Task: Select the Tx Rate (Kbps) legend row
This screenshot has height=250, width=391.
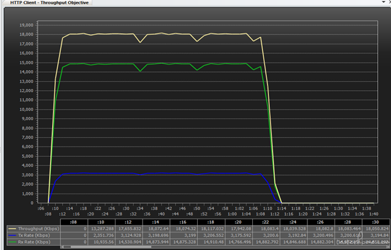Action: coord(34,236)
